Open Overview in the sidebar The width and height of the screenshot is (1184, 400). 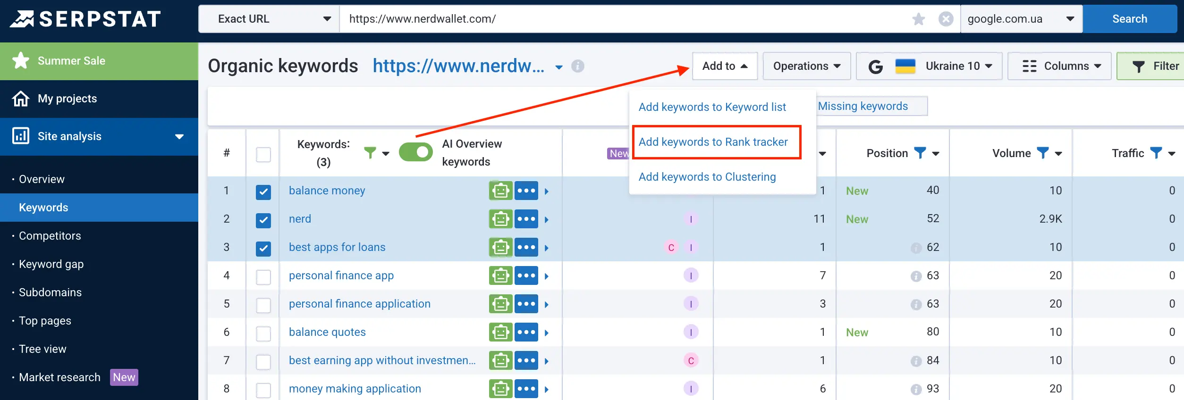click(x=42, y=179)
